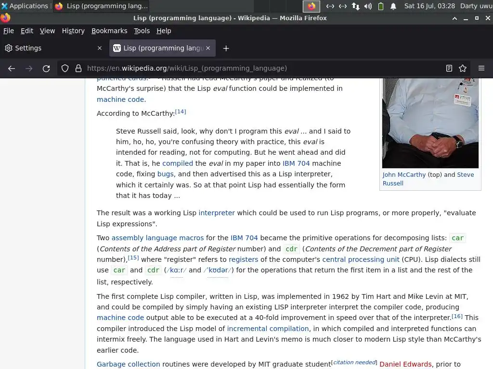The image size is (493, 369).
Task: Check the battery indicator icon
Action: [381, 6]
